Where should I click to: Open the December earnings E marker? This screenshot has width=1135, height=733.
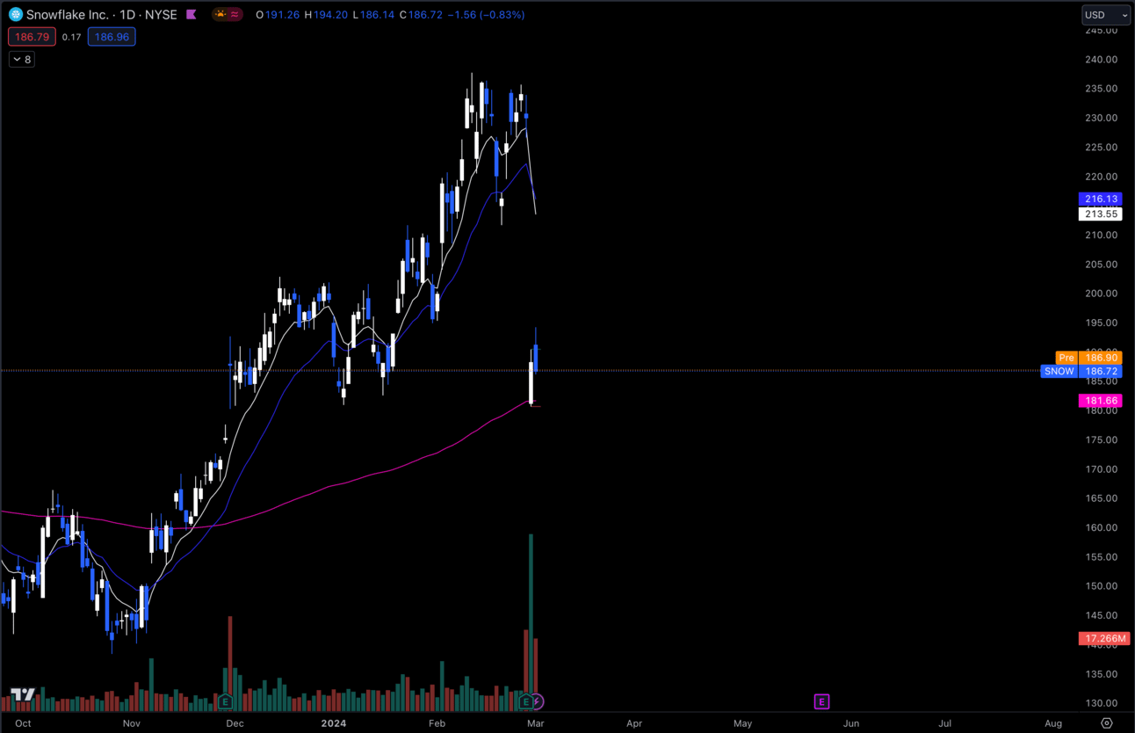(226, 701)
